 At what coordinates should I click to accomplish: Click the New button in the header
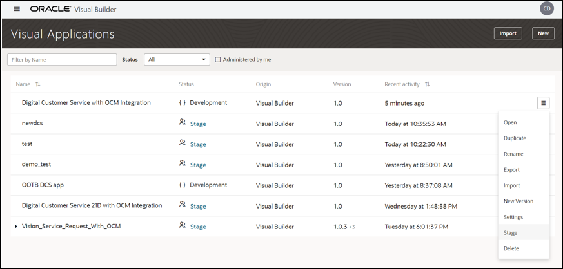pos(543,33)
